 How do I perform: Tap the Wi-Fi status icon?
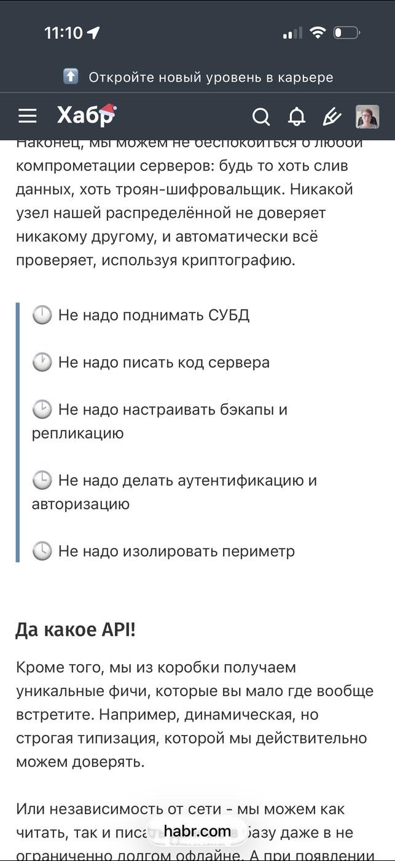coord(317,33)
